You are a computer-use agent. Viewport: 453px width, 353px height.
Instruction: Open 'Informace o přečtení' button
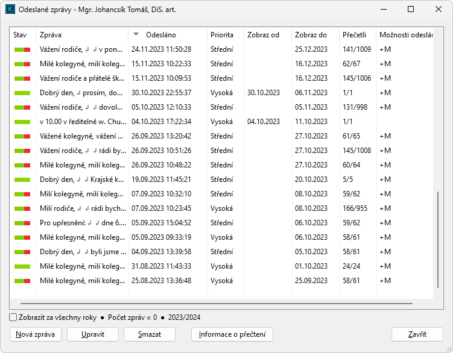point(232,334)
